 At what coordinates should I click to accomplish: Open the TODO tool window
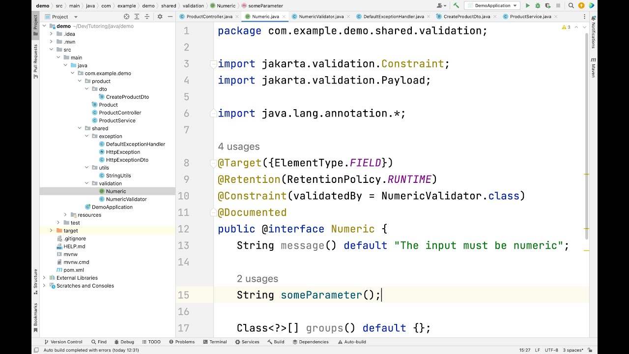(x=151, y=342)
